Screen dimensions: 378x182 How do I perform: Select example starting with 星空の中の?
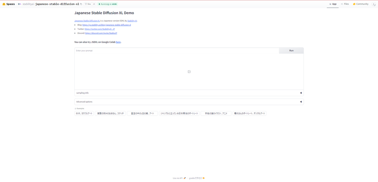click(142, 113)
